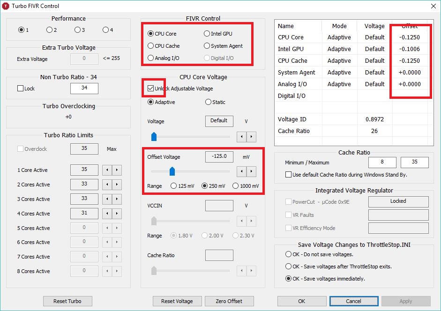The height and width of the screenshot is (311, 441).
Task: Click 2 Cores Active value field
Action: point(84,185)
